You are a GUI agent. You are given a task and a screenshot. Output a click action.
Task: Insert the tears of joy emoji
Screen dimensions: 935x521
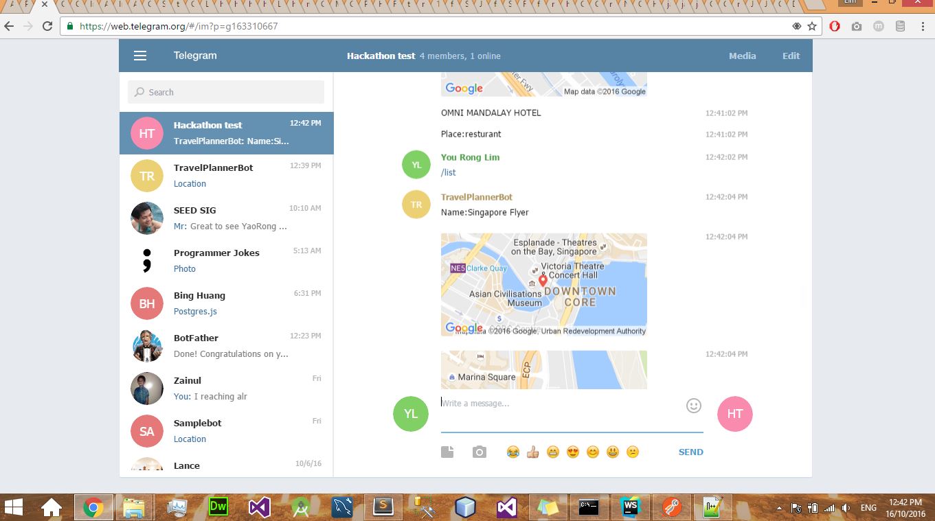(x=512, y=452)
